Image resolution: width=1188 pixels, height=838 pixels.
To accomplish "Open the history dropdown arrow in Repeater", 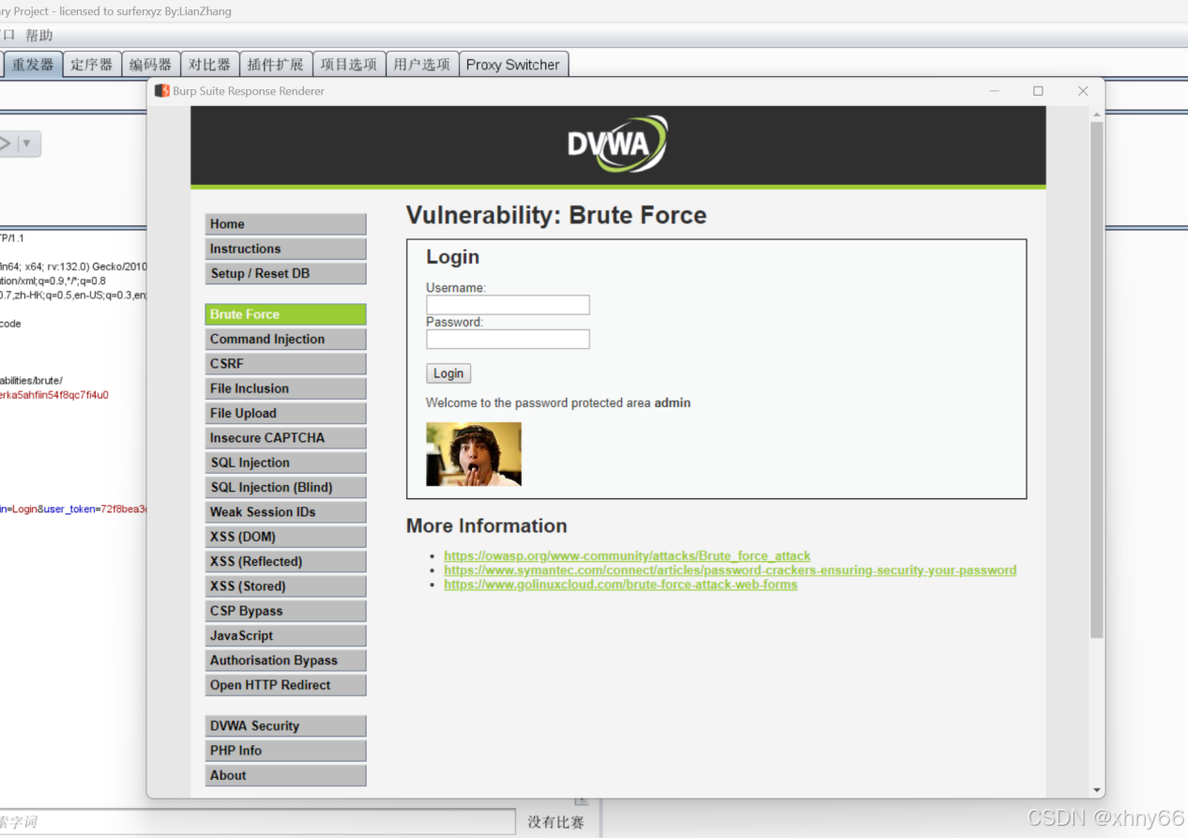I will (x=27, y=144).
